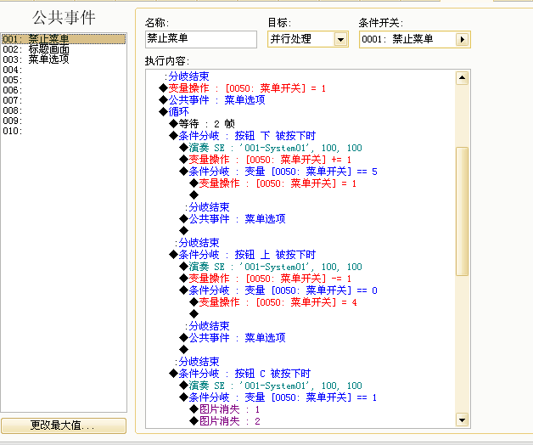Select the 条件分歧 按钮 C 被按下时 line

240,374
